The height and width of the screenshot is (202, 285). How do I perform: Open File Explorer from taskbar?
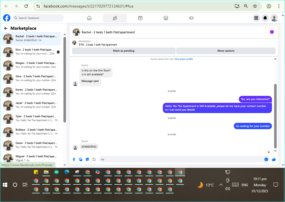tap(46, 172)
